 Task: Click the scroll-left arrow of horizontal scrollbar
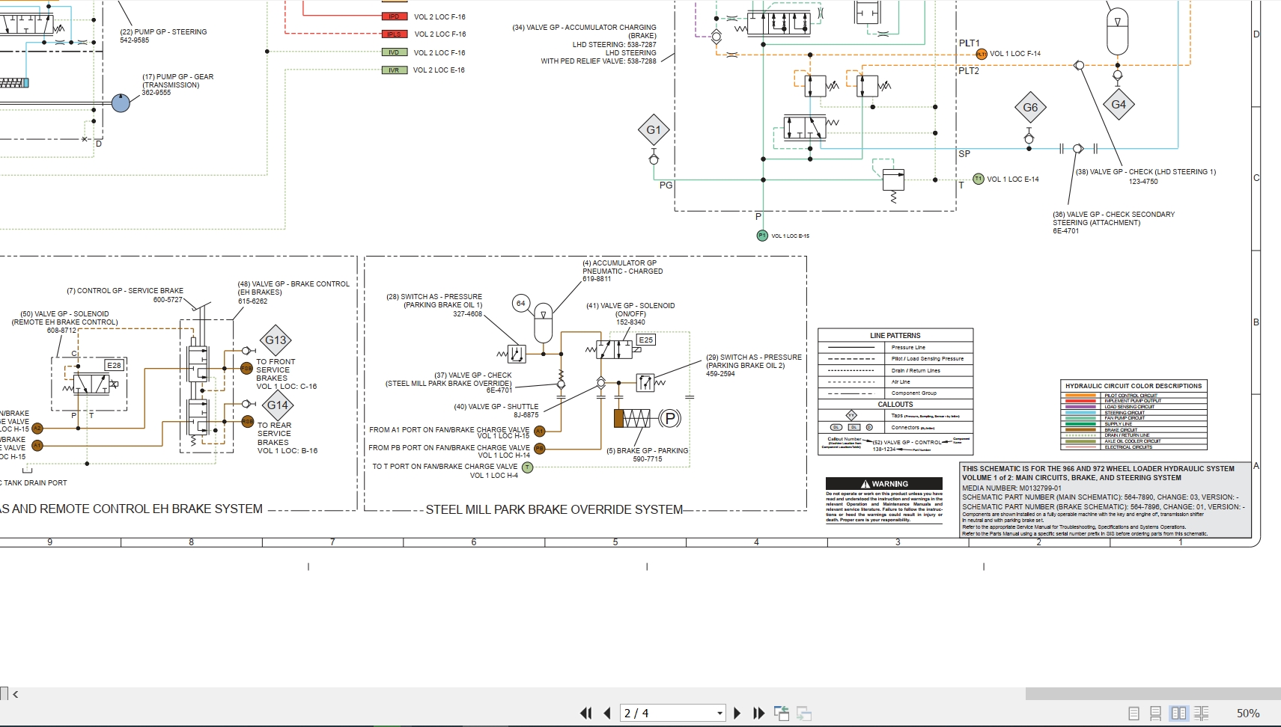coord(16,694)
